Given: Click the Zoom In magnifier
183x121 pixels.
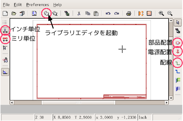Looking at the screenshot, I should [x=161, y=13].
